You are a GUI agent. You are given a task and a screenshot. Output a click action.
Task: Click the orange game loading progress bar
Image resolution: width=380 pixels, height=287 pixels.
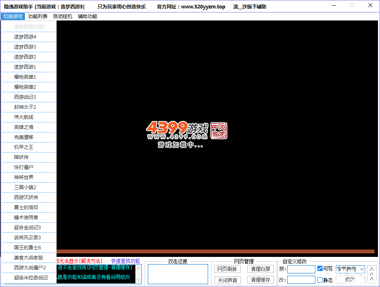215,251
